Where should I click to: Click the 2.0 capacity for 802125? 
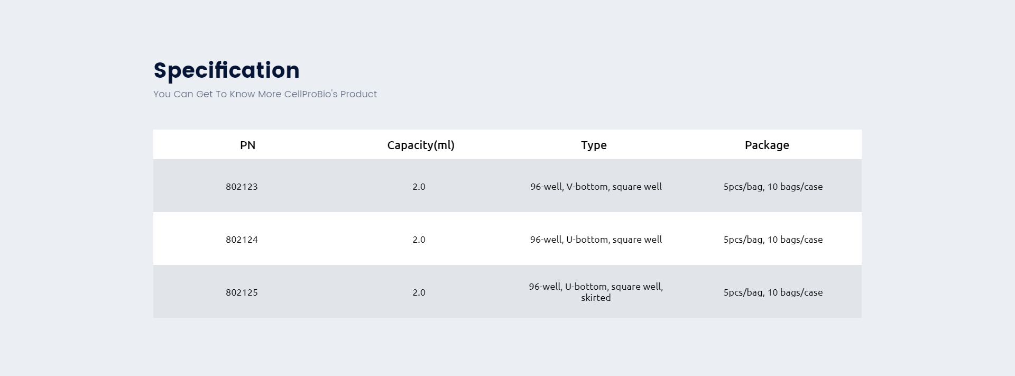pyautogui.click(x=419, y=292)
